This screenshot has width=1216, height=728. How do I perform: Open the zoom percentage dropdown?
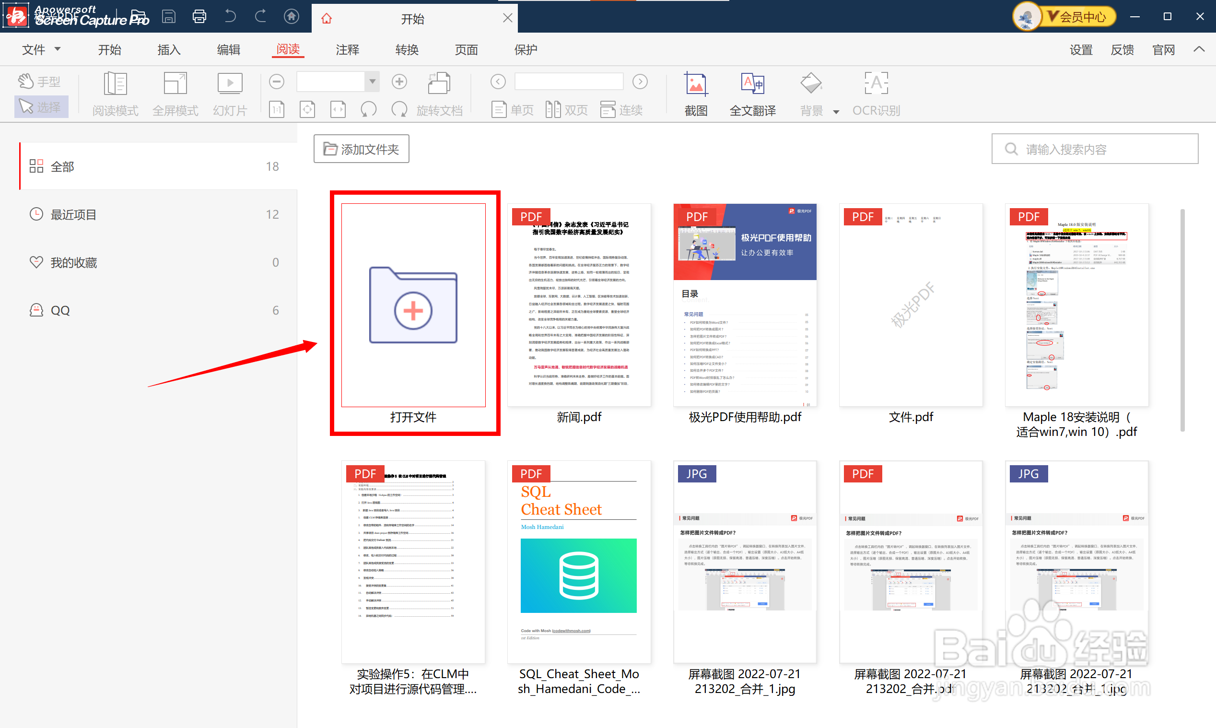(372, 82)
